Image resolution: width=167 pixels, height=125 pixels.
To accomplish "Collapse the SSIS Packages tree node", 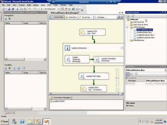I will [127, 27].
